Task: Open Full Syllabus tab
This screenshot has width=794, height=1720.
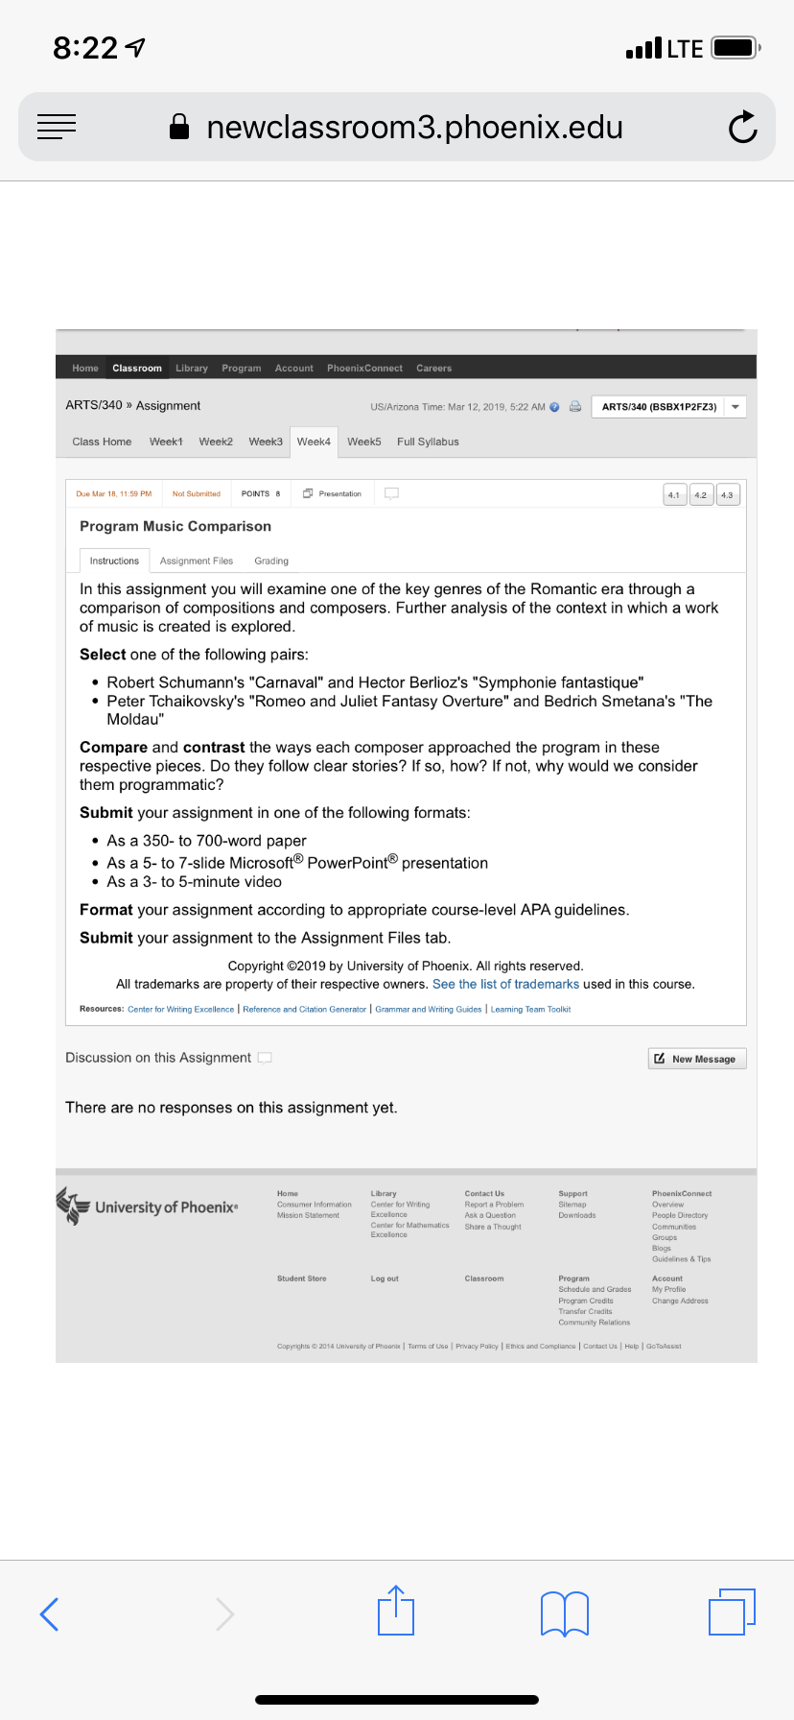Action: tap(428, 442)
